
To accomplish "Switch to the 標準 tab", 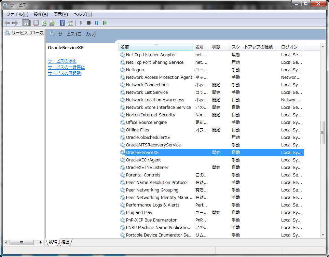I will pyautogui.click(x=65, y=242).
